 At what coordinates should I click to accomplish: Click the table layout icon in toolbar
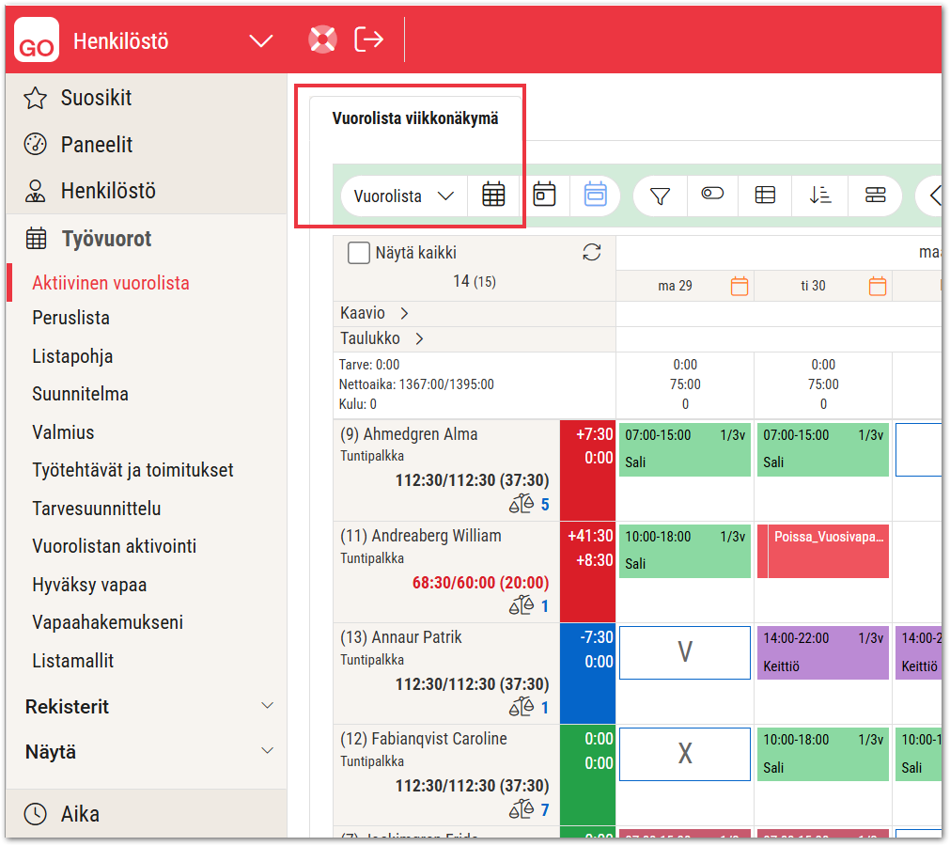[765, 196]
